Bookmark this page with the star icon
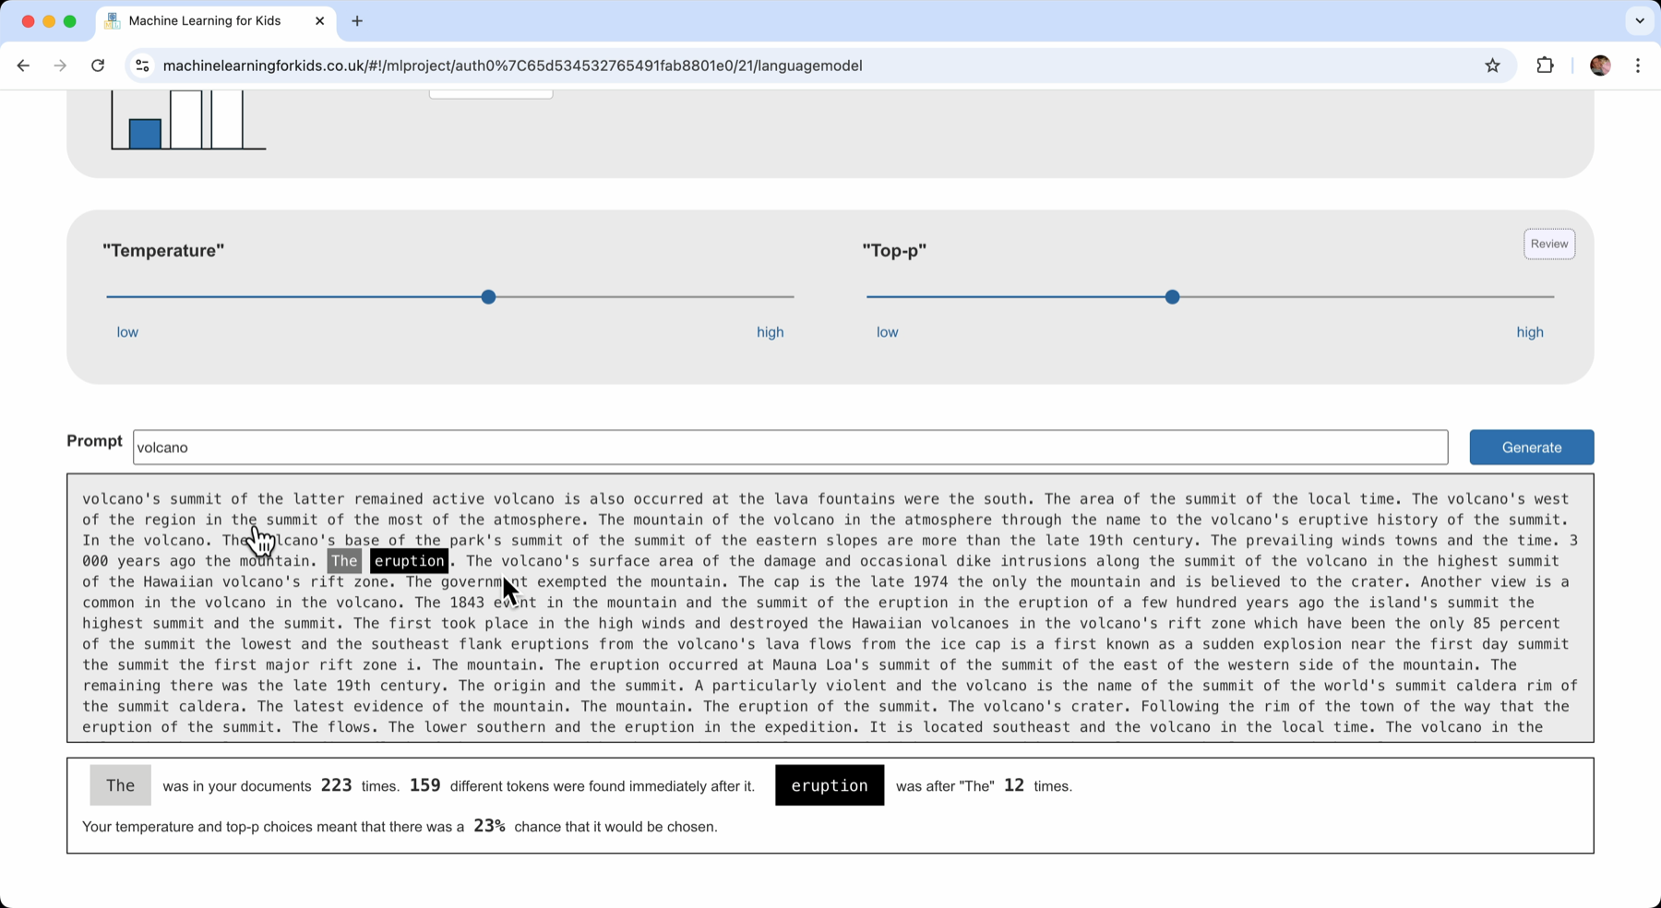Screen dimensions: 1661x908 coord(1492,66)
